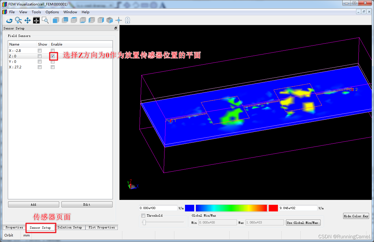Screen dimensions: 374x242
Task: Switch to the Properties tab
Action: click(x=14, y=227)
